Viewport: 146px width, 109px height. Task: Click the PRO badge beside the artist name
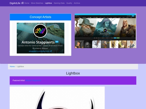pos(57,42)
